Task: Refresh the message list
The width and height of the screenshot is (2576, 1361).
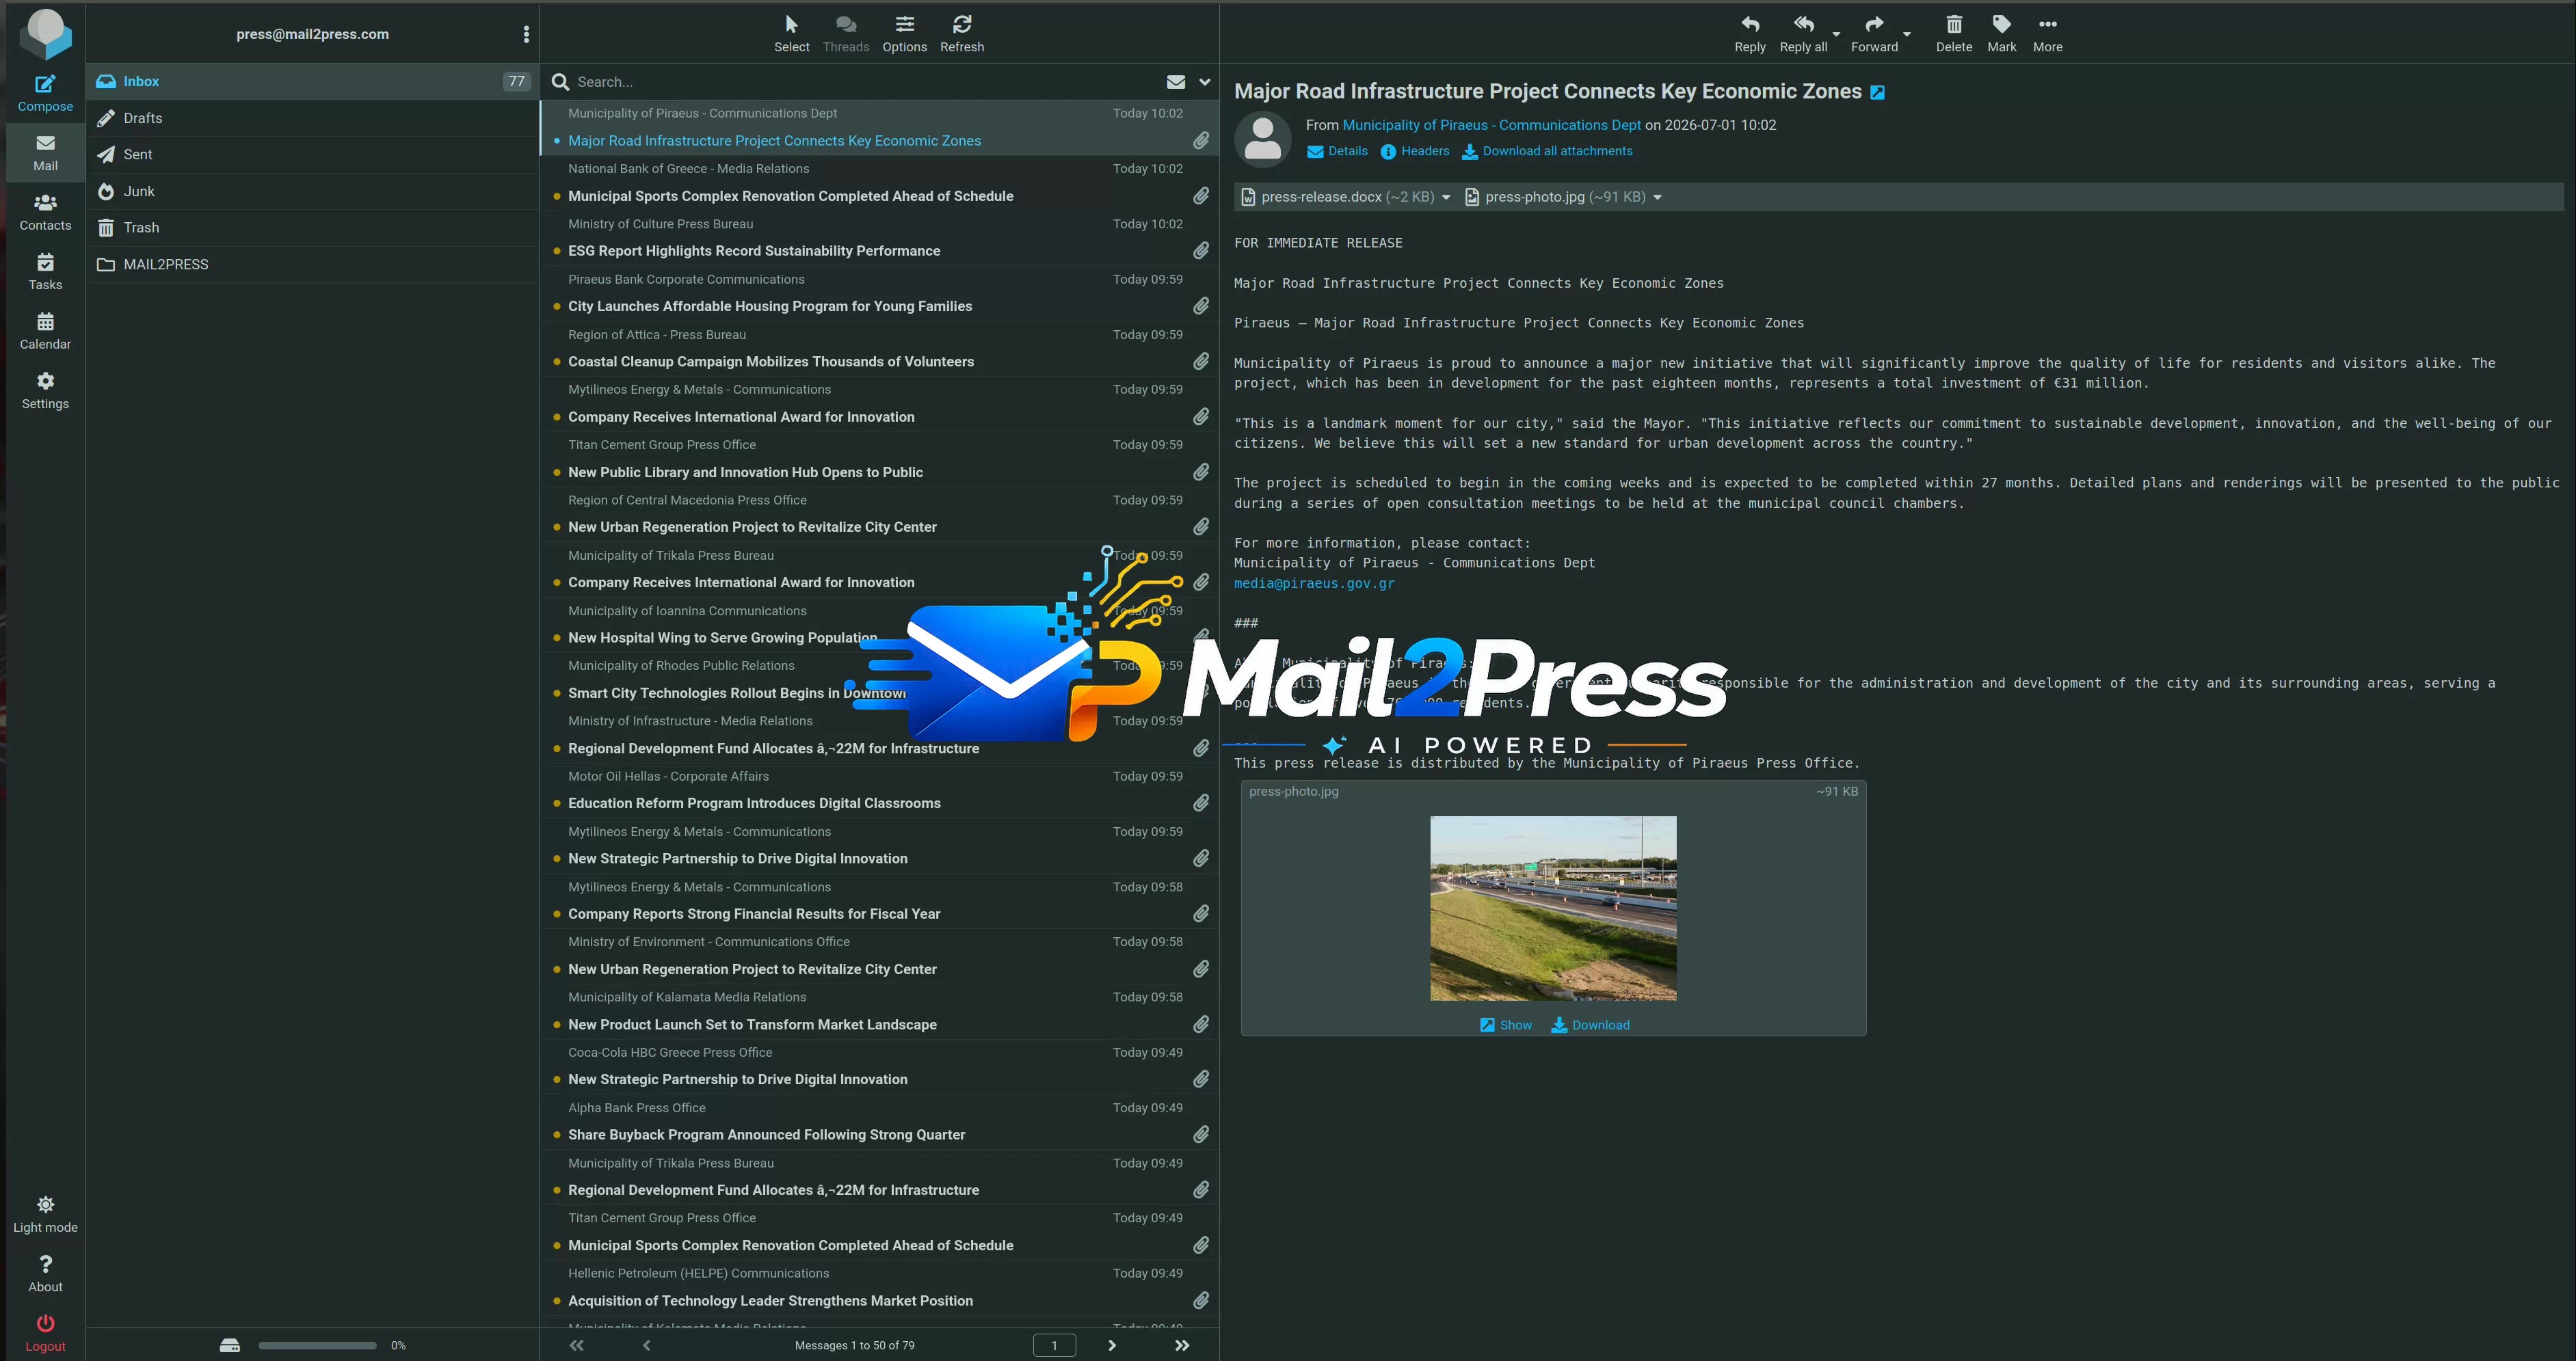Action: tap(961, 33)
